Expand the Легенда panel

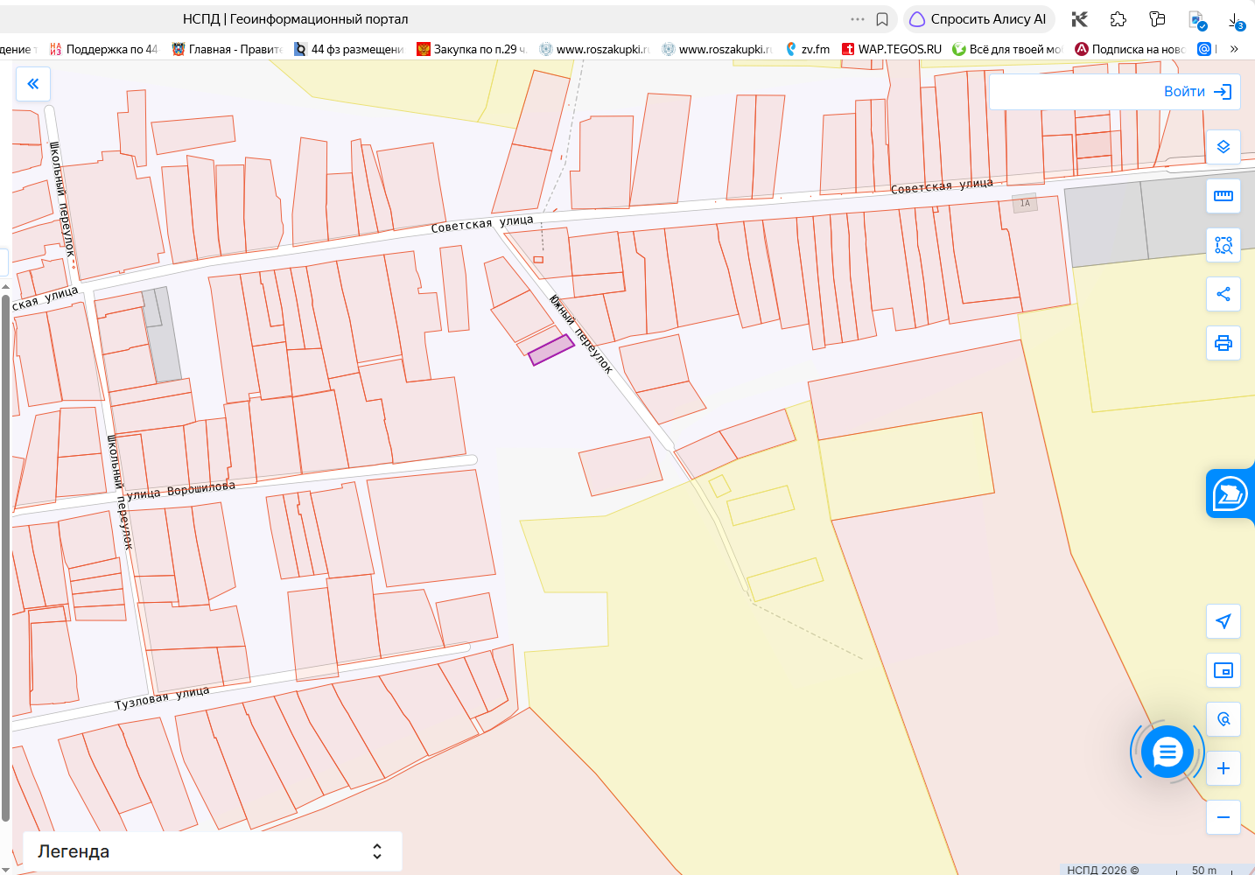[x=212, y=851]
